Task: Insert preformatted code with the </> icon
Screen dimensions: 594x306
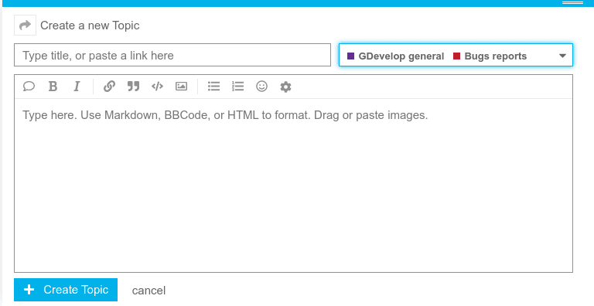Action: click(x=157, y=87)
